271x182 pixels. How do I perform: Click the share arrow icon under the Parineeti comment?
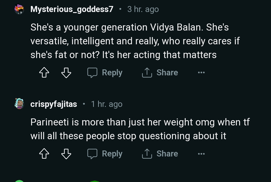click(x=147, y=154)
